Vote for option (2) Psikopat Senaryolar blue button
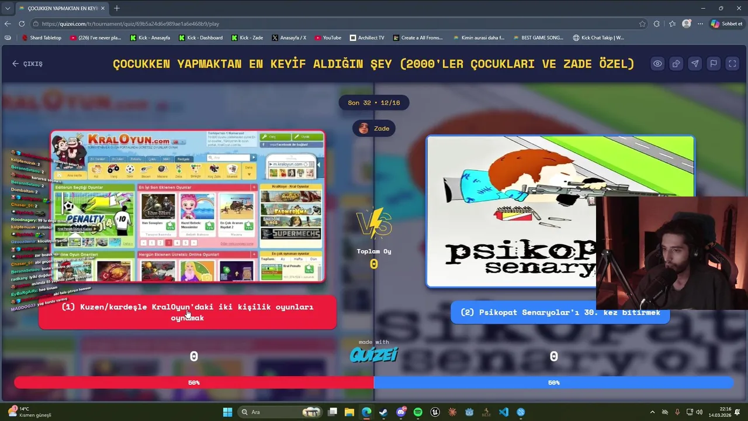 click(x=560, y=312)
